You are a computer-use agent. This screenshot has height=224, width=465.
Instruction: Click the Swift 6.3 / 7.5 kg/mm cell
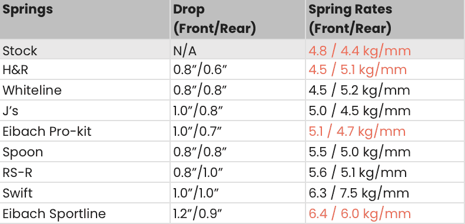[x=385, y=193]
